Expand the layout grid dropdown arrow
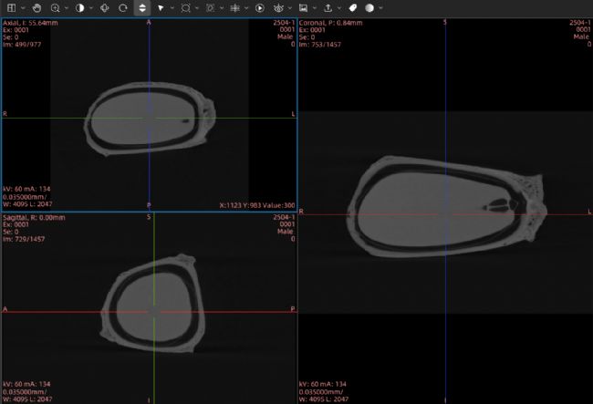Viewport: 593px width, 404px height. pos(22,7)
